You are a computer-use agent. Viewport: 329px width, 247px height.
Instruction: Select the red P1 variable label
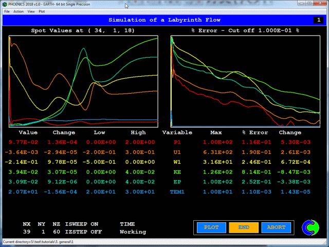pos(178,142)
